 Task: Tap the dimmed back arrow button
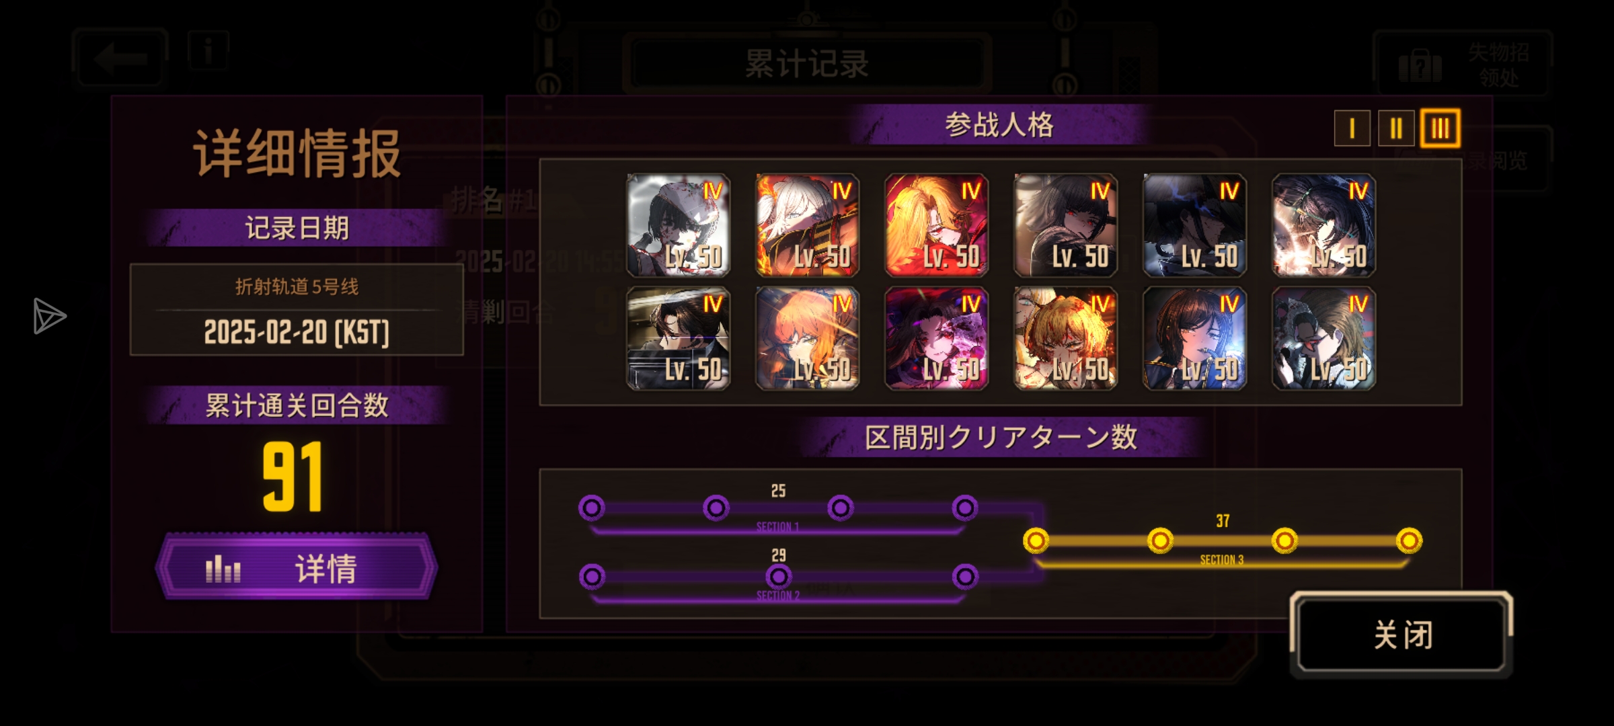pyautogui.click(x=120, y=58)
